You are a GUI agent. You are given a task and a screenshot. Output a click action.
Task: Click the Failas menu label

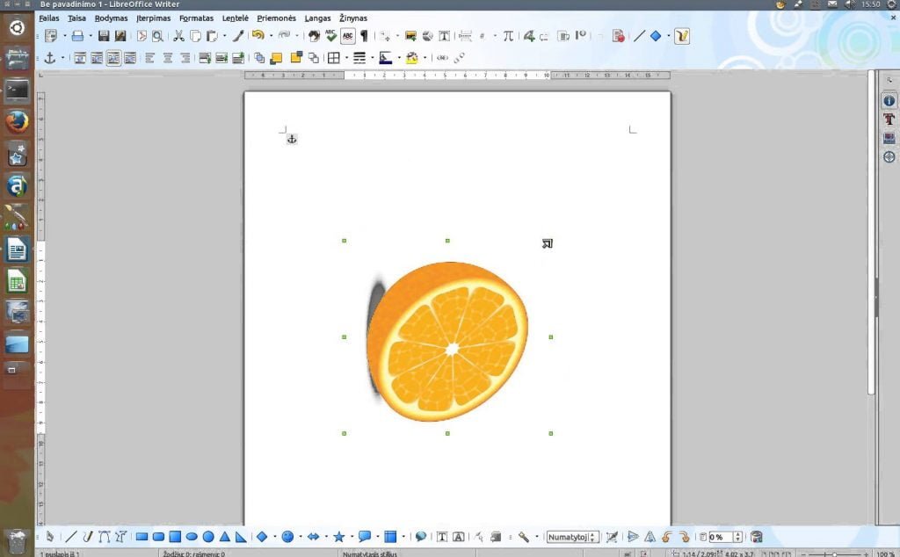point(49,18)
